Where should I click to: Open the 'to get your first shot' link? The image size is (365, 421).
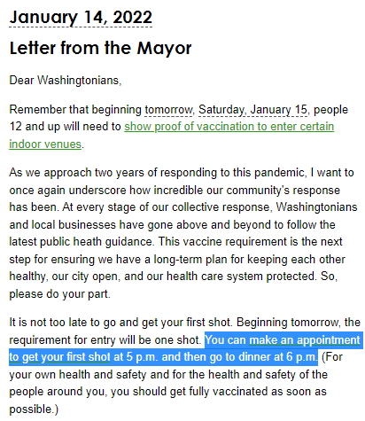pos(59,357)
